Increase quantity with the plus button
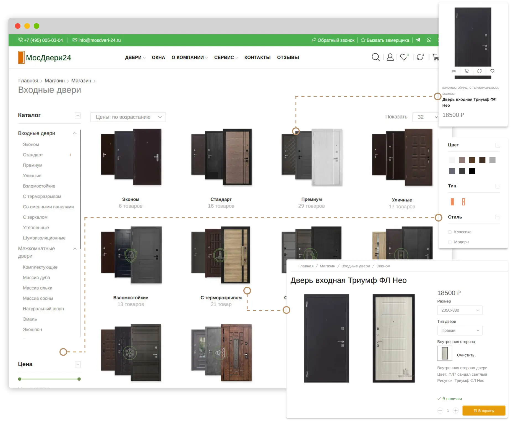Image resolution: width=511 pixels, height=421 pixels. [x=456, y=411]
